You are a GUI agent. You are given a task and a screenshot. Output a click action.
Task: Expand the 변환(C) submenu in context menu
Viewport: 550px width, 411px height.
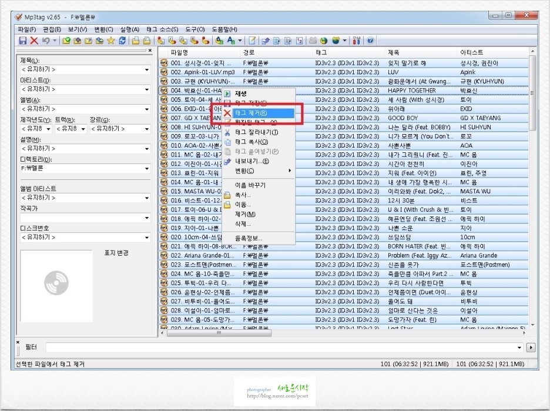(259, 171)
